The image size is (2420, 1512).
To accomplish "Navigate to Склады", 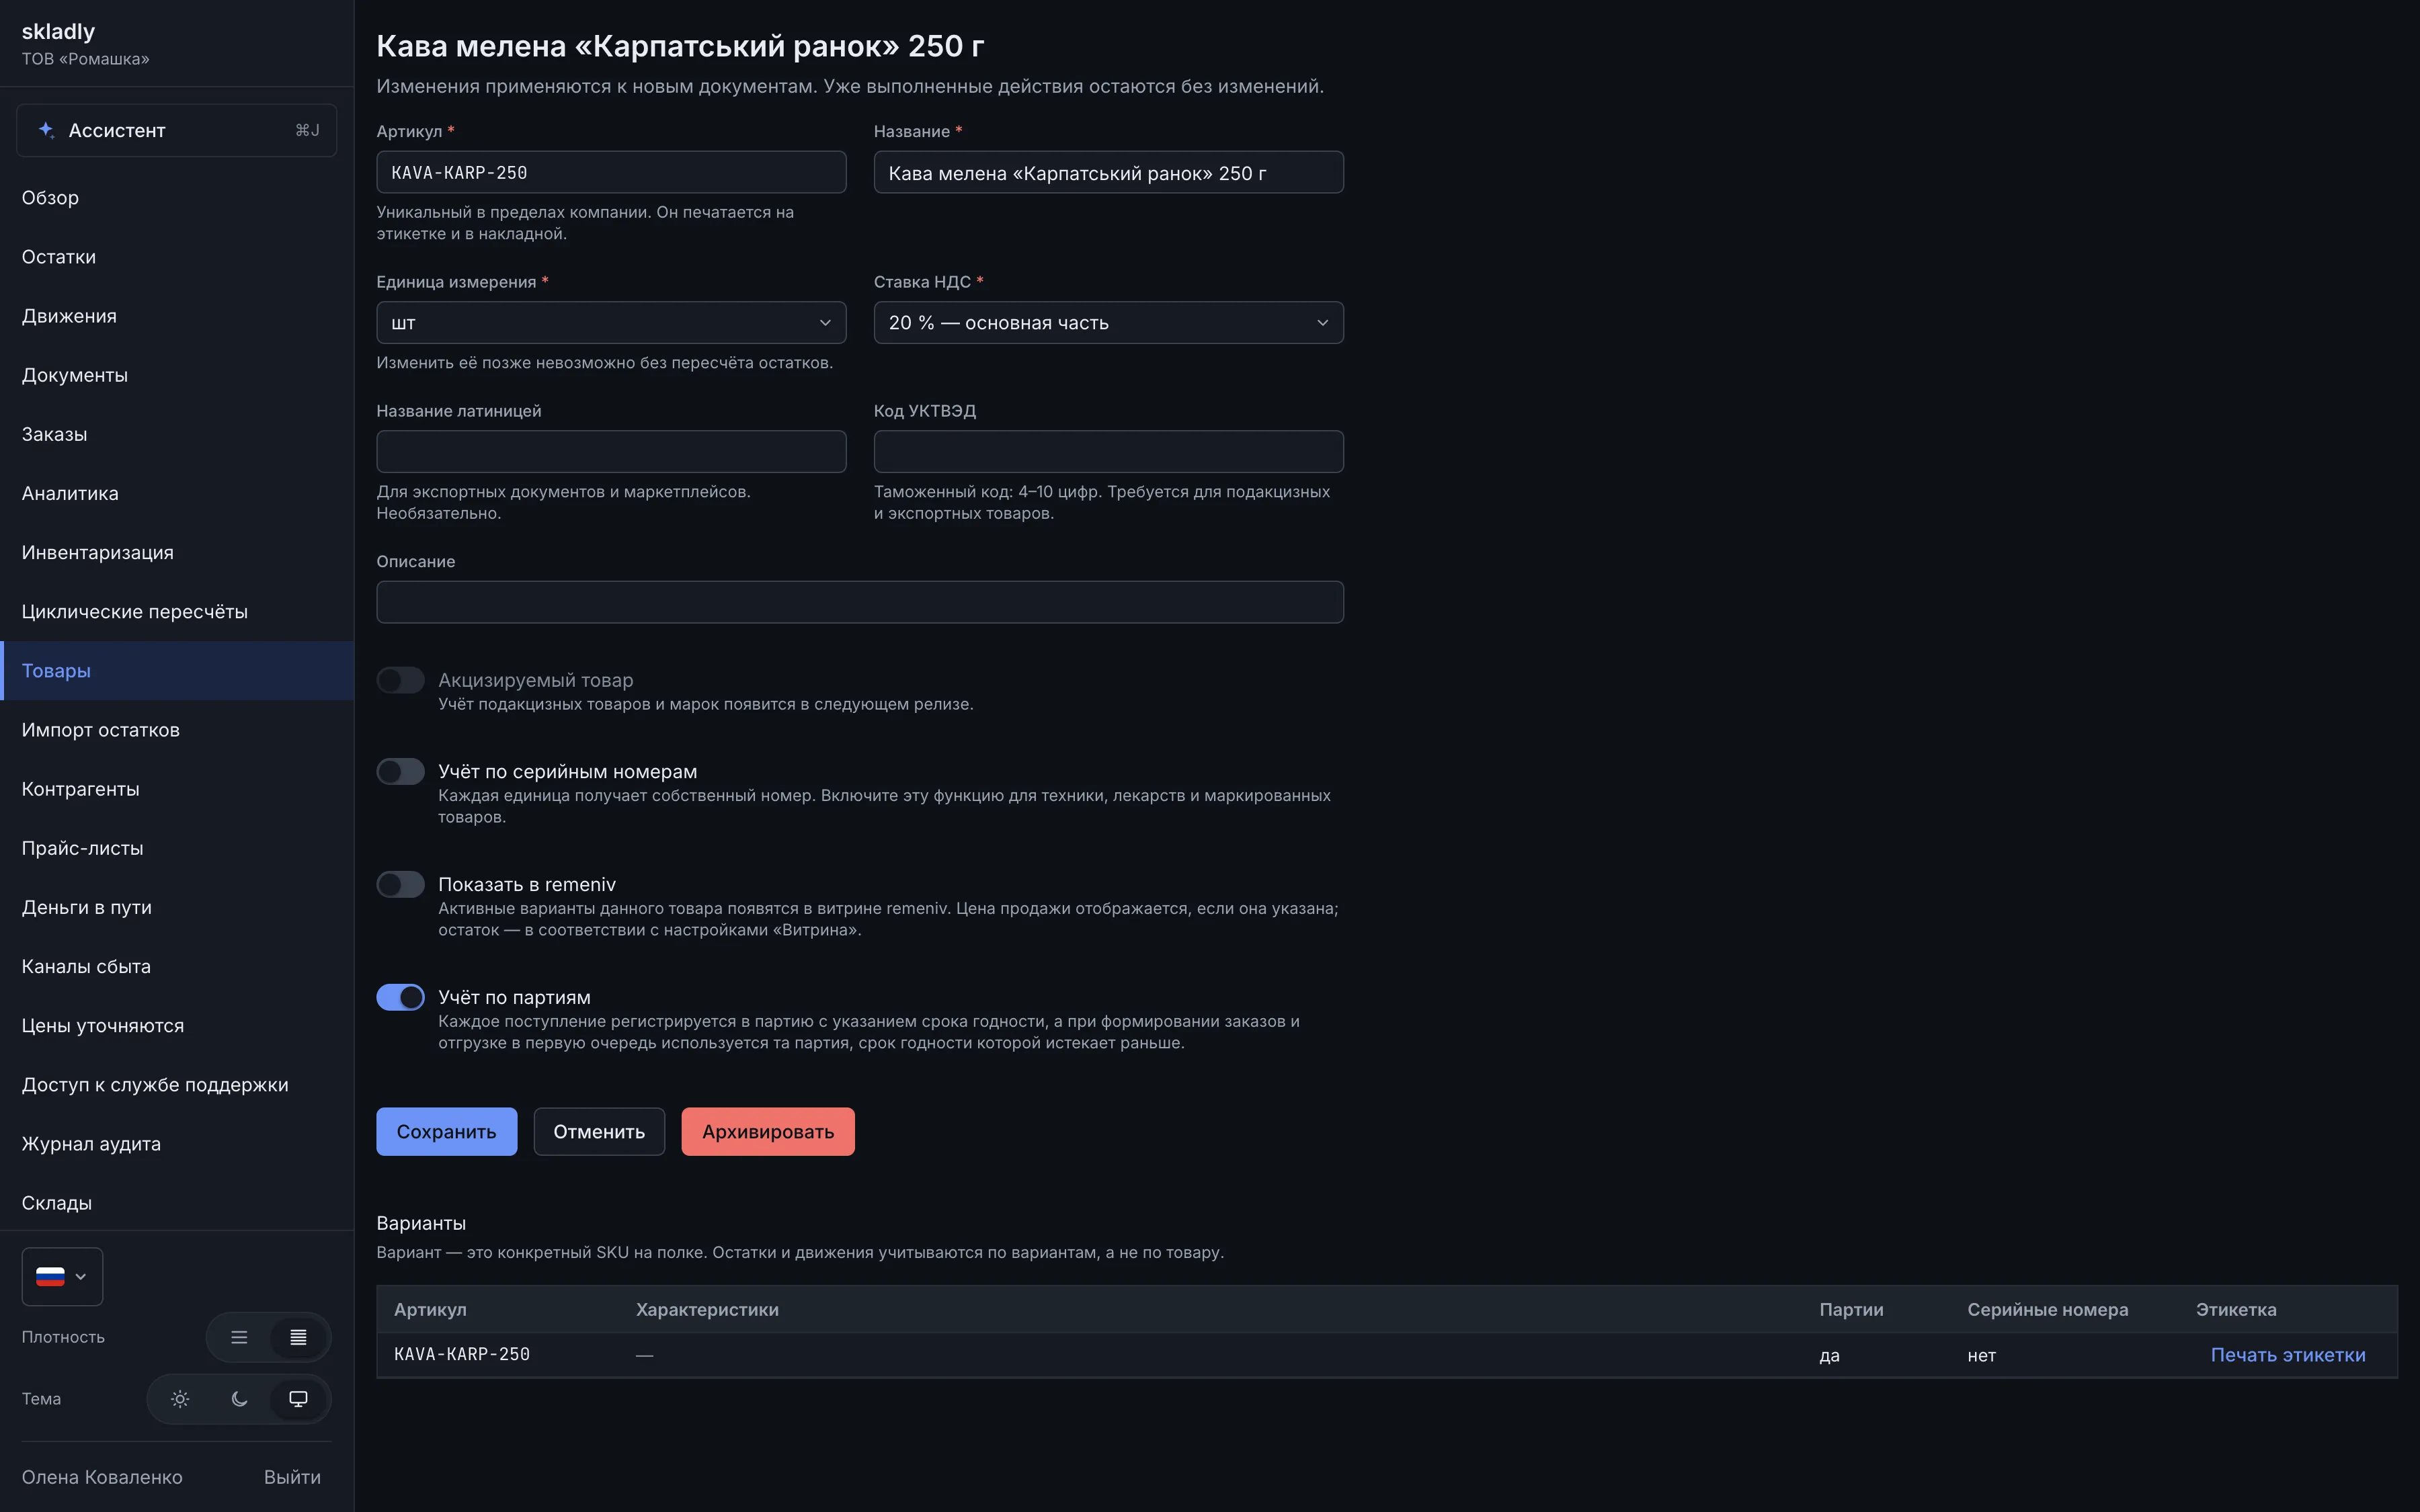I will 177,1203.
